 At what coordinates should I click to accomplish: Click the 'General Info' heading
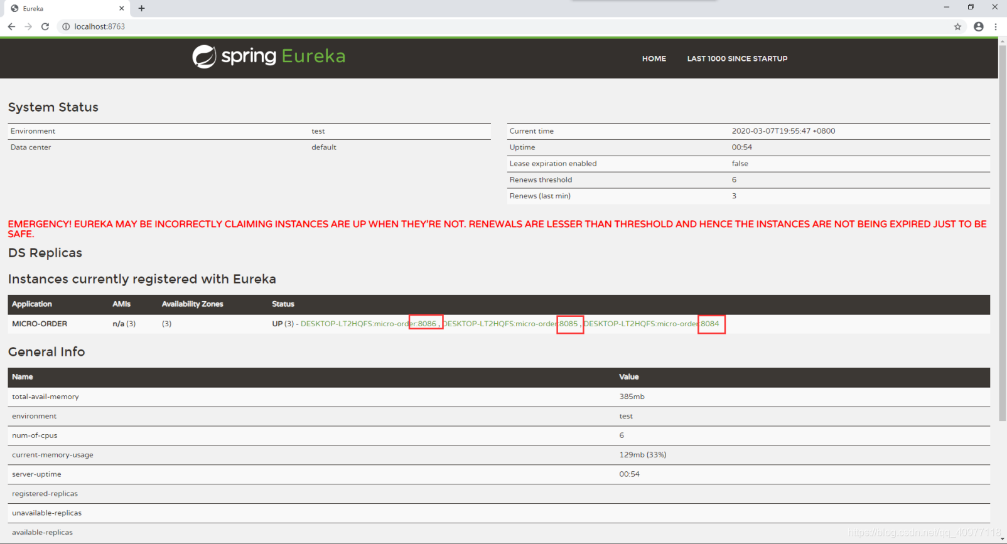point(46,352)
